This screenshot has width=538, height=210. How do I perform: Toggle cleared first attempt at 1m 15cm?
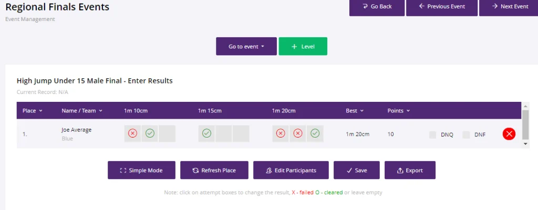pyautogui.click(x=206, y=133)
